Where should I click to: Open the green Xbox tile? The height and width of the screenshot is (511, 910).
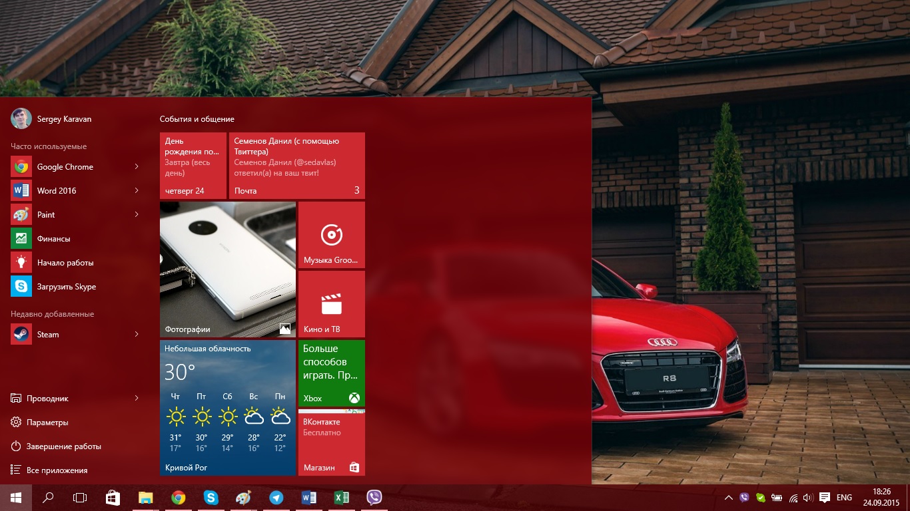(x=332, y=373)
